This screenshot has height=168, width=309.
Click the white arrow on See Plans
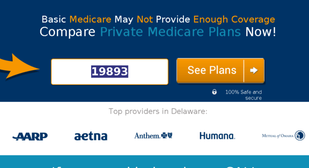pyautogui.click(x=254, y=70)
